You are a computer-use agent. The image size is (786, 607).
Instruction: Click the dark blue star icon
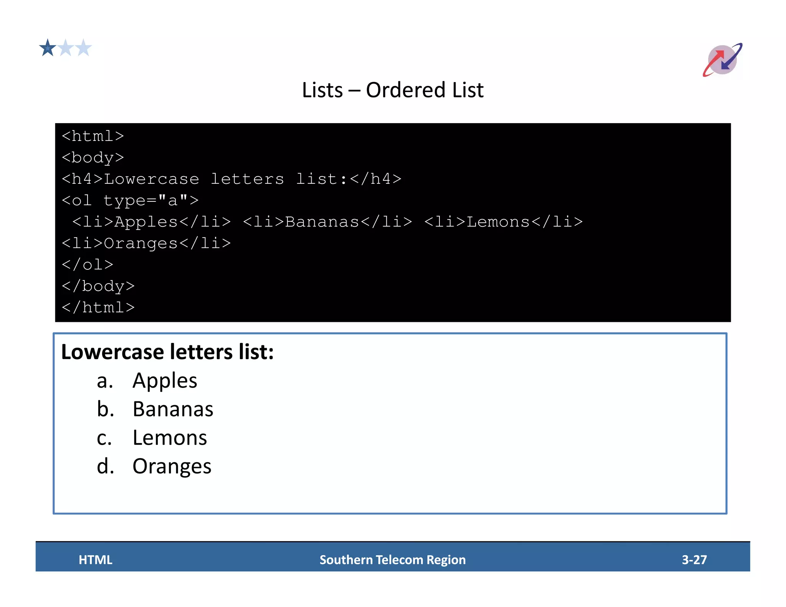(48, 48)
